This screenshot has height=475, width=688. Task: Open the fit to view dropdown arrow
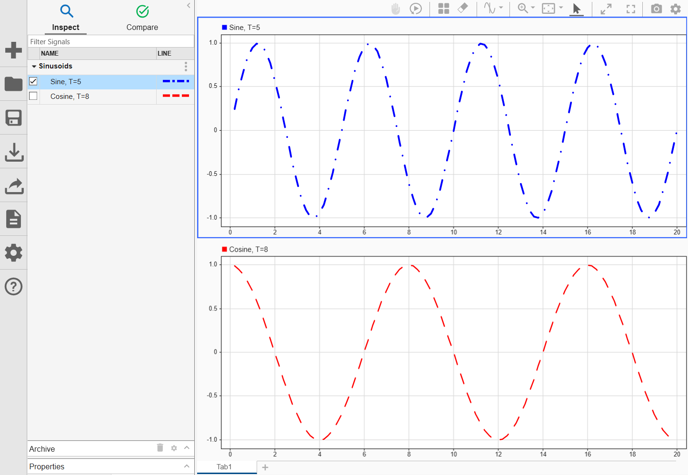(x=561, y=8)
